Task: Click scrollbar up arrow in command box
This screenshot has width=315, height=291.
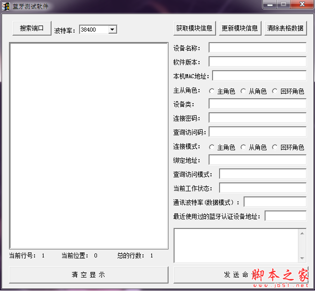Action: (x=302, y=233)
